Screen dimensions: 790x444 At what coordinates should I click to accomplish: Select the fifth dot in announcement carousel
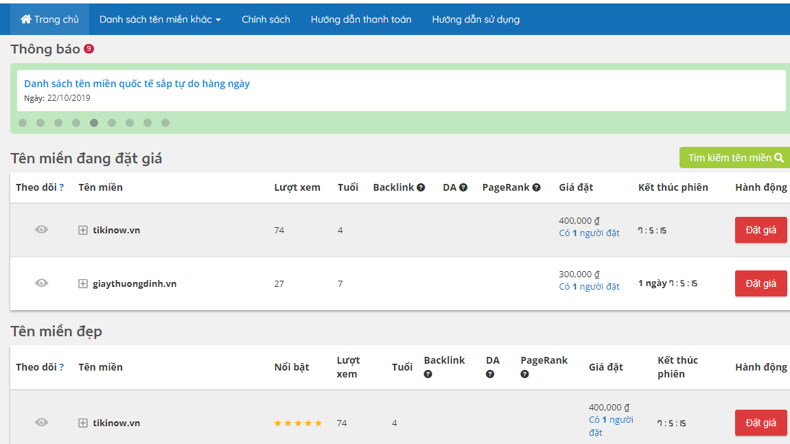pos(94,123)
